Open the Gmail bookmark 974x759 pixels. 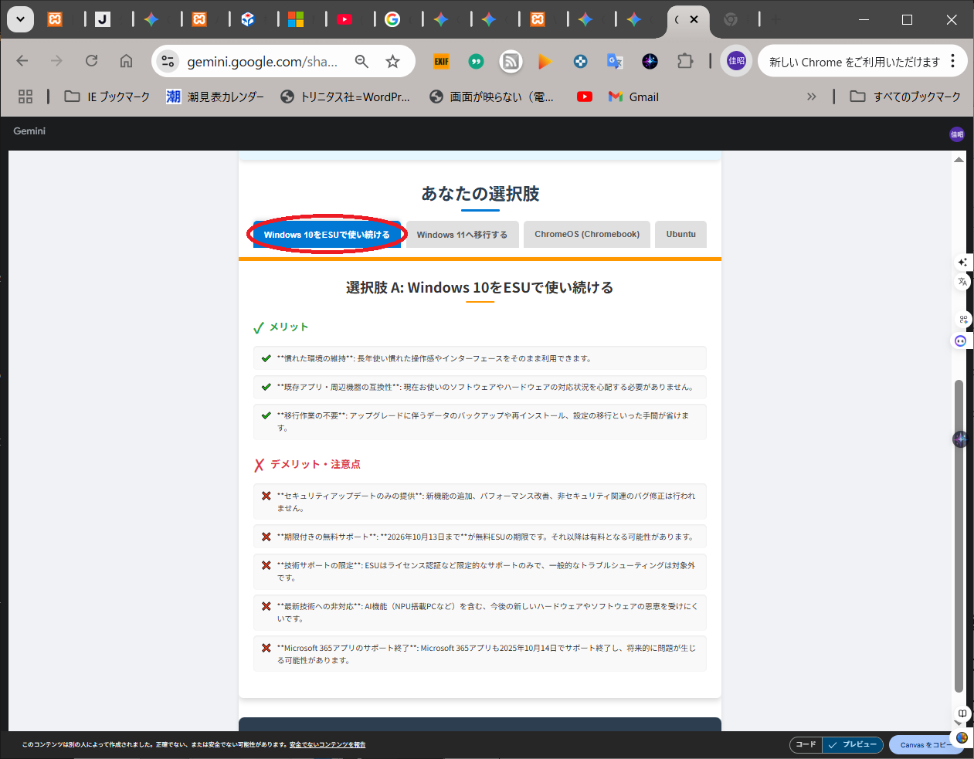(633, 97)
